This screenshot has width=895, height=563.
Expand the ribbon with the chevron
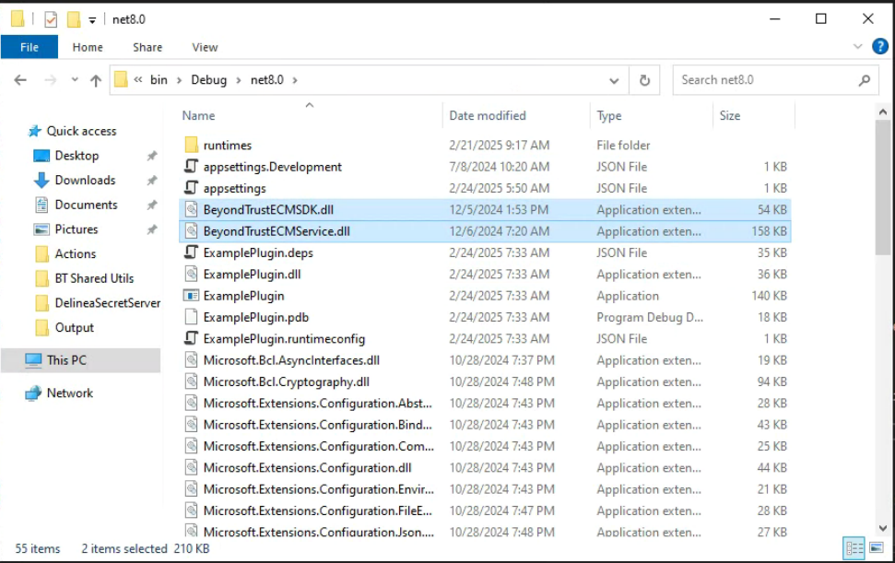point(857,46)
